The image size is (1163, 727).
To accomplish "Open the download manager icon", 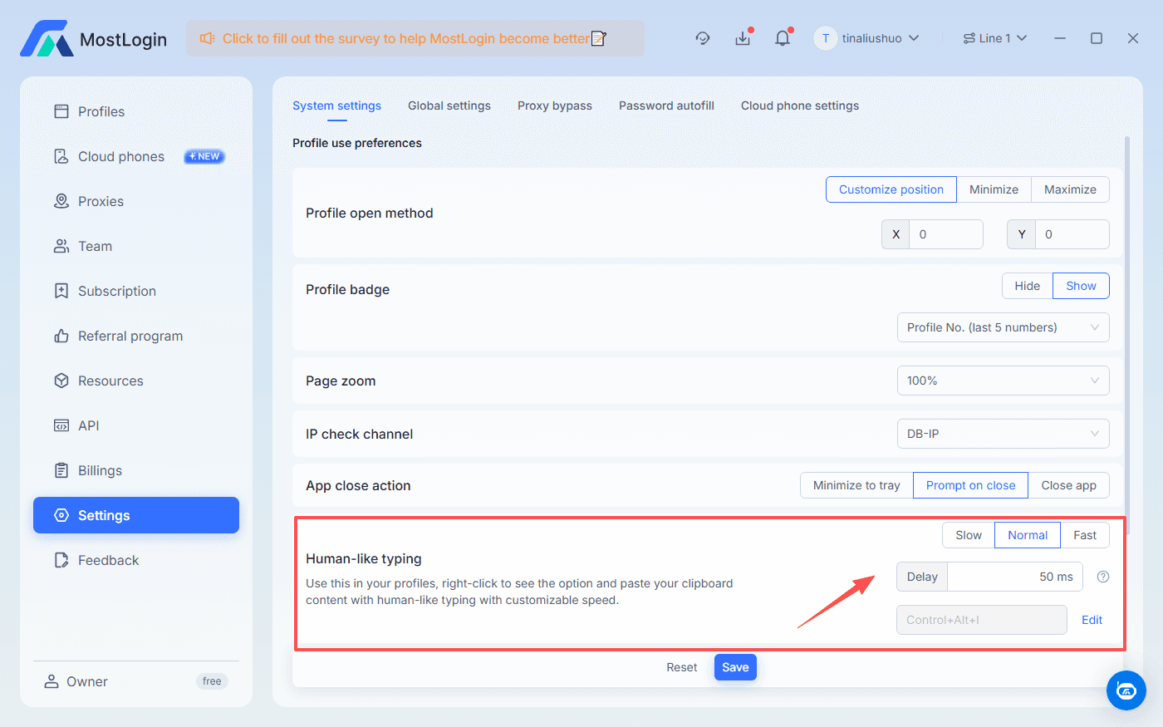I will tap(742, 37).
